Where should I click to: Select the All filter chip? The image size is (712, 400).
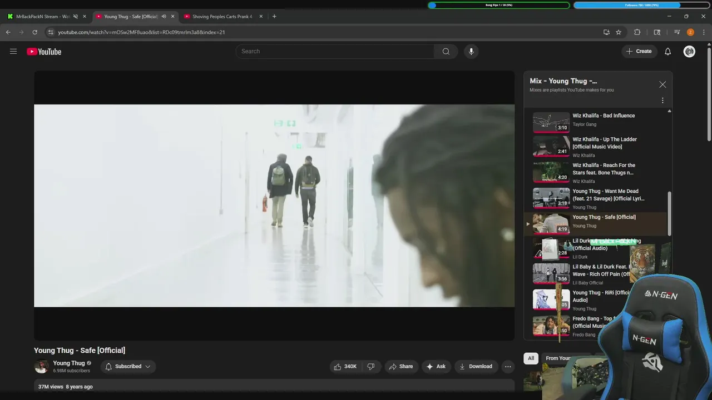pos(531,358)
